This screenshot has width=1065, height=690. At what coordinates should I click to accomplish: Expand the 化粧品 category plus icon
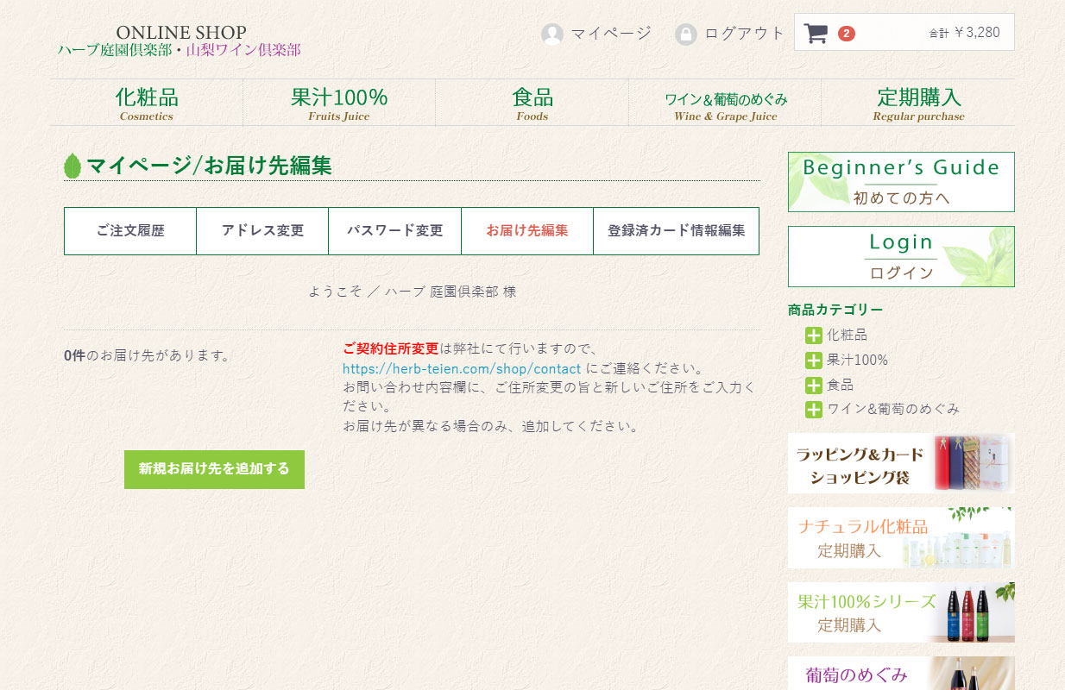pyautogui.click(x=813, y=336)
